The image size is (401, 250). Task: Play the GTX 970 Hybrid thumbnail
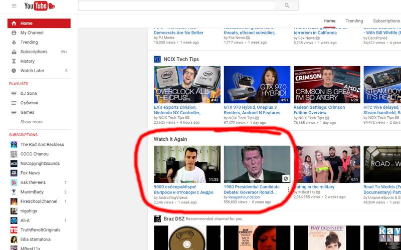click(257, 85)
